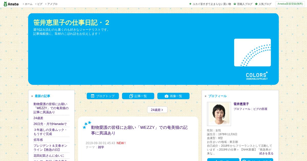Click the プロフィール sidebar heading
The height and width of the screenshot is (161, 307).
[x=217, y=96]
